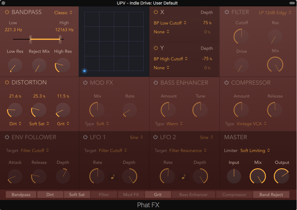297x210 pixels.
Task: Toggle the Bandpass power button
Action: click(x=7, y=12)
